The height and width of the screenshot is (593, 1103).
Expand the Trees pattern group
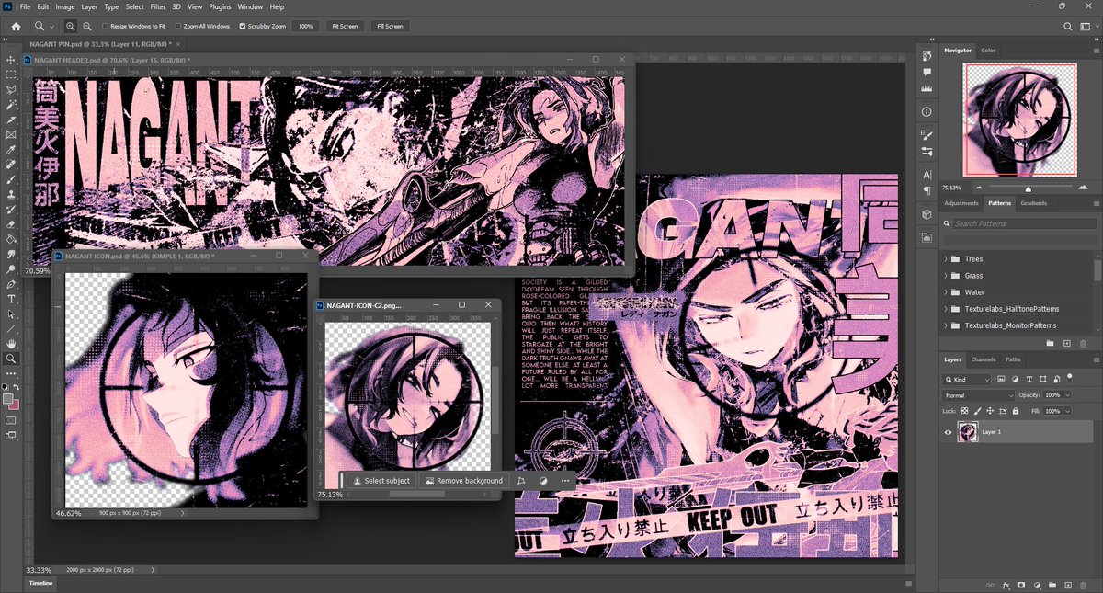click(x=946, y=259)
